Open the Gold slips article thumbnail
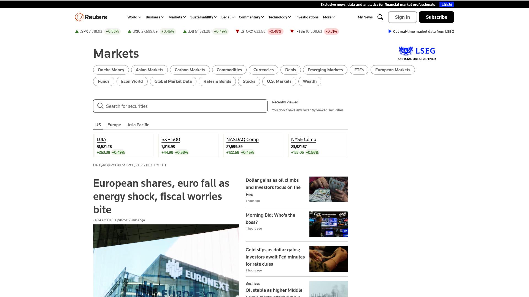This screenshot has width=529, height=297. pos(328,259)
